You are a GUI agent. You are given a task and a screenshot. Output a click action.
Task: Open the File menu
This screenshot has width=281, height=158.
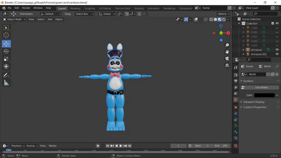pyautogui.click(x=9, y=8)
